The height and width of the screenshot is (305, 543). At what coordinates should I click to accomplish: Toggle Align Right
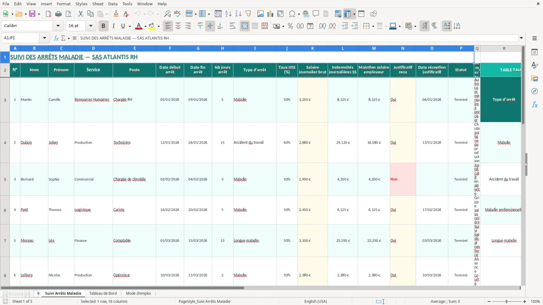click(188, 26)
